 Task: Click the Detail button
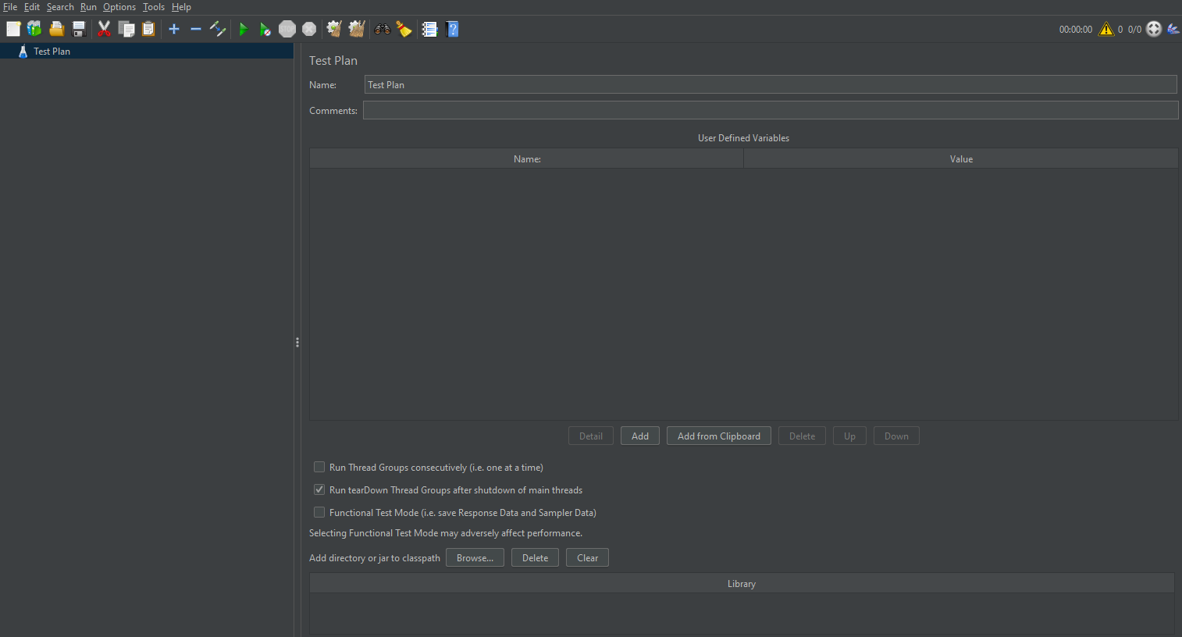[x=591, y=436]
